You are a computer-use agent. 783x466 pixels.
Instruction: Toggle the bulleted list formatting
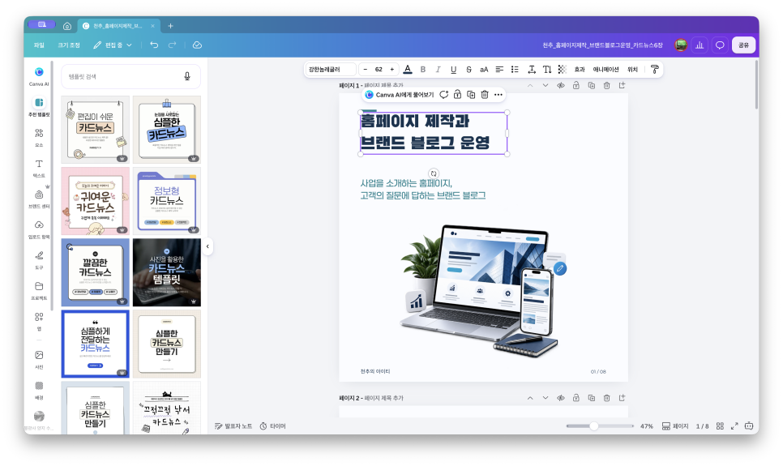click(515, 70)
